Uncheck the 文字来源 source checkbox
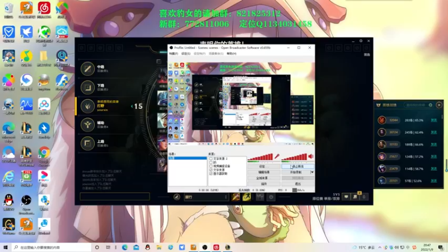The height and width of the screenshot is (252, 448). [x=211, y=170]
